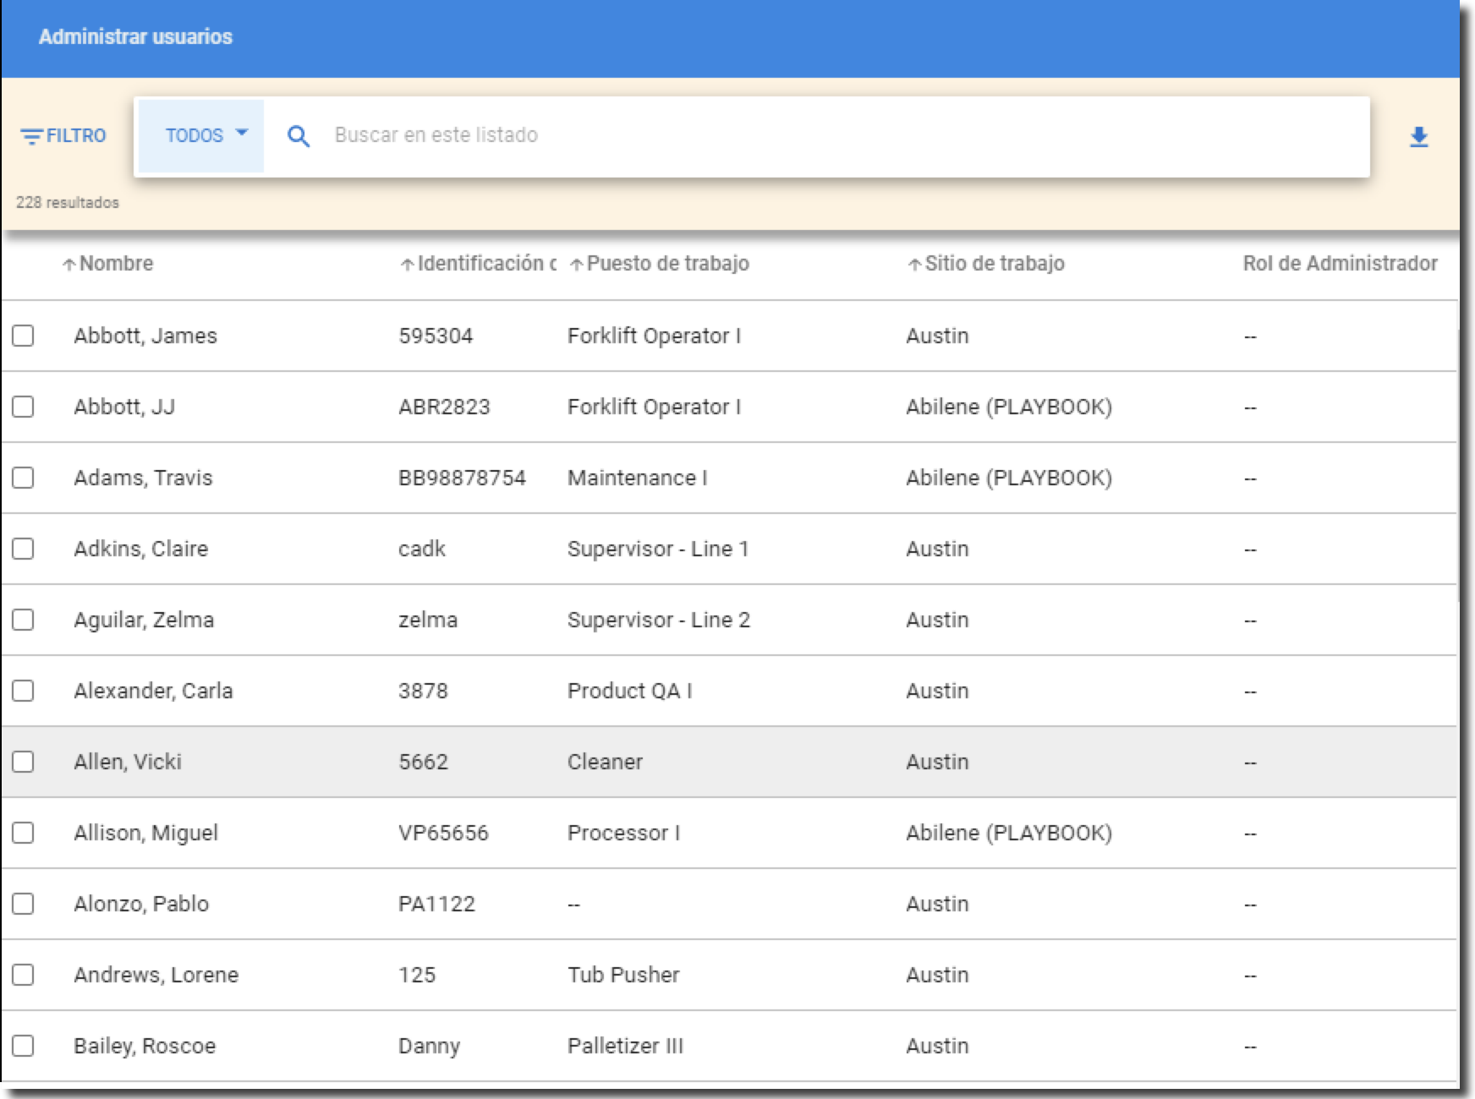Open user Adams, Travis
1475x1099 pixels.
click(x=143, y=478)
